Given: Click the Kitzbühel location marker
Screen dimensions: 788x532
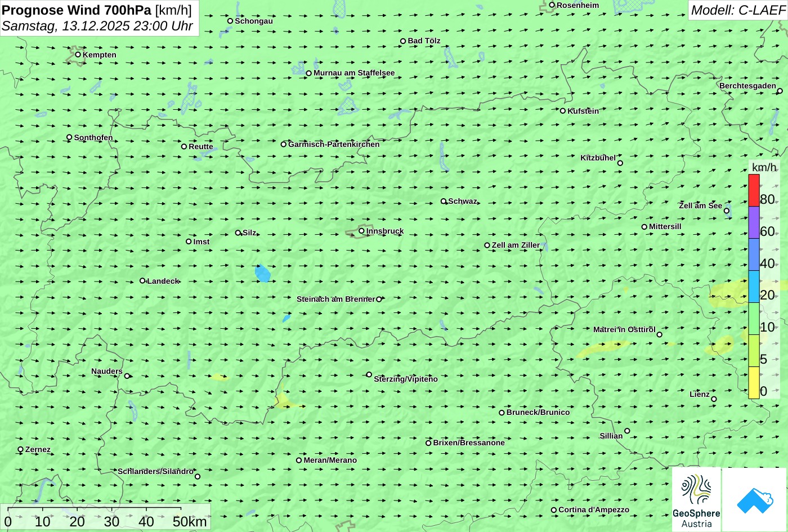Looking at the screenshot, I should [x=620, y=163].
